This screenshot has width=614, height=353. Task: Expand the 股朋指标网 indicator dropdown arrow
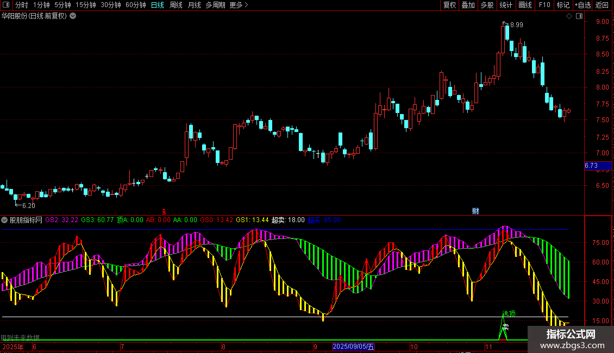[5, 220]
